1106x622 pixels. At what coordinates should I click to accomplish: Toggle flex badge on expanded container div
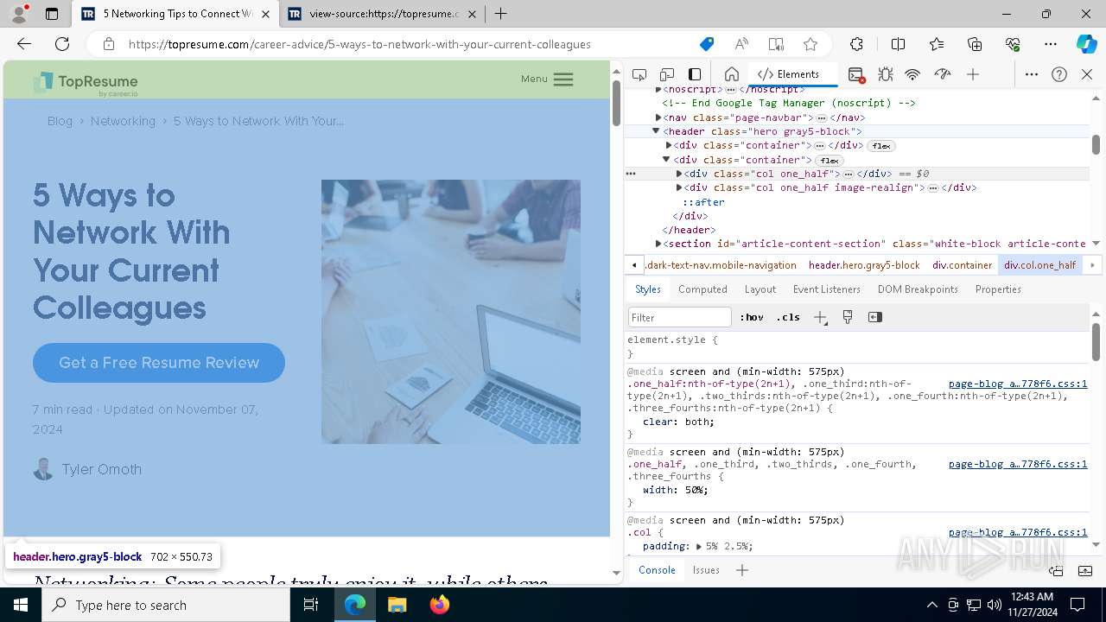(829, 161)
